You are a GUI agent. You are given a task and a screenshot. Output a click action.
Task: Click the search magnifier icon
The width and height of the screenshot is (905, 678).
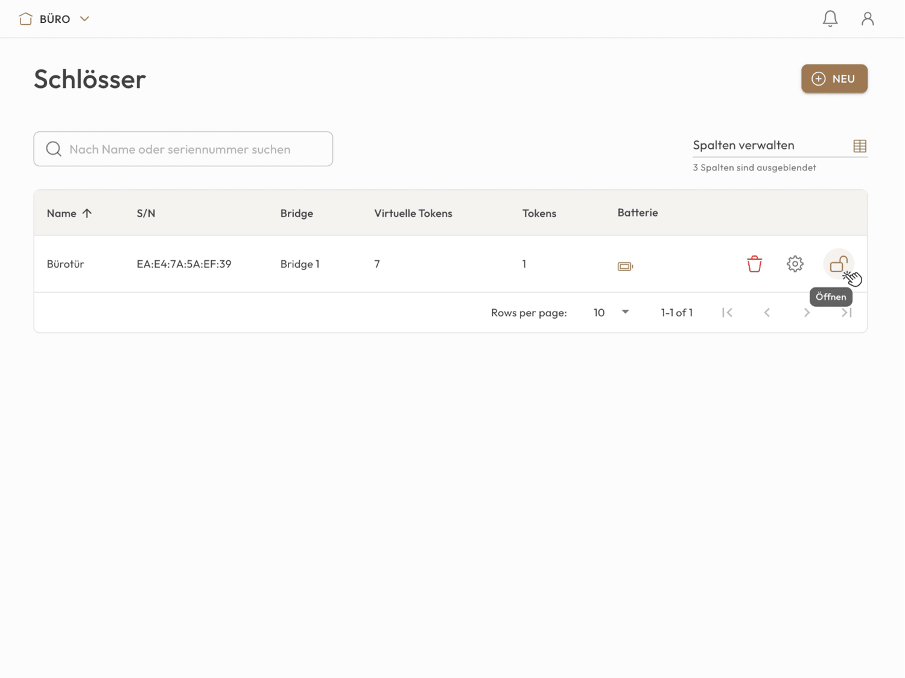pos(54,149)
